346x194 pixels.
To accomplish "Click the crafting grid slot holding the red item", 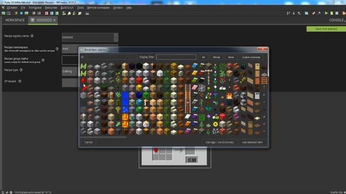I will pyautogui.click(x=156, y=150).
